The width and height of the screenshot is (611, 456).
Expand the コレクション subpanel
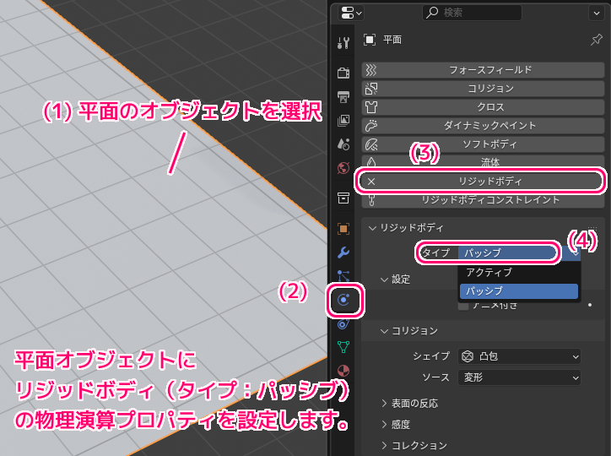pyautogui.click(x=384, y=445)
